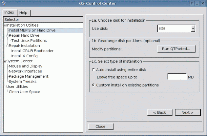Screen dimensions: 207x136
Task: Open Mouse and Display item
Action: click(26, 66)
